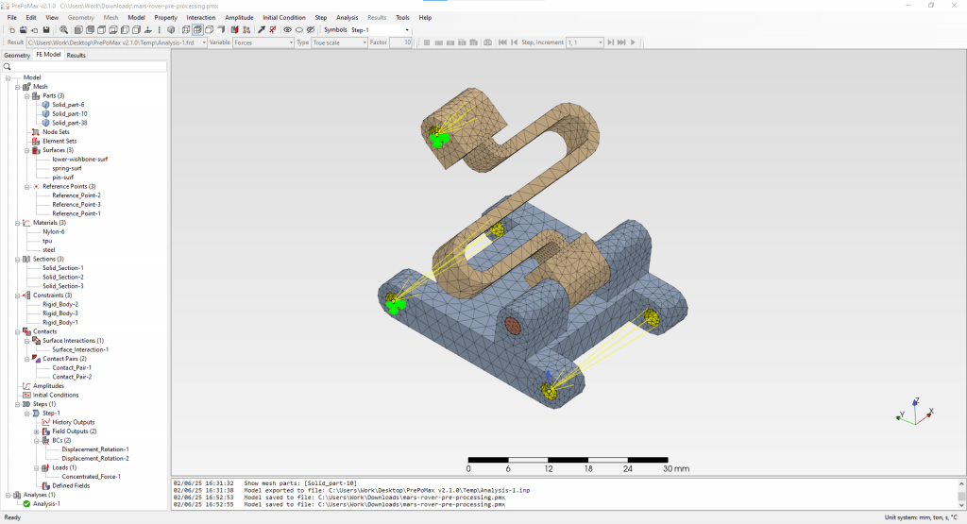Select Concentrated_Force-1 in the Loads tree
This screenshot has height=524, width=967.
pos(91,476)
